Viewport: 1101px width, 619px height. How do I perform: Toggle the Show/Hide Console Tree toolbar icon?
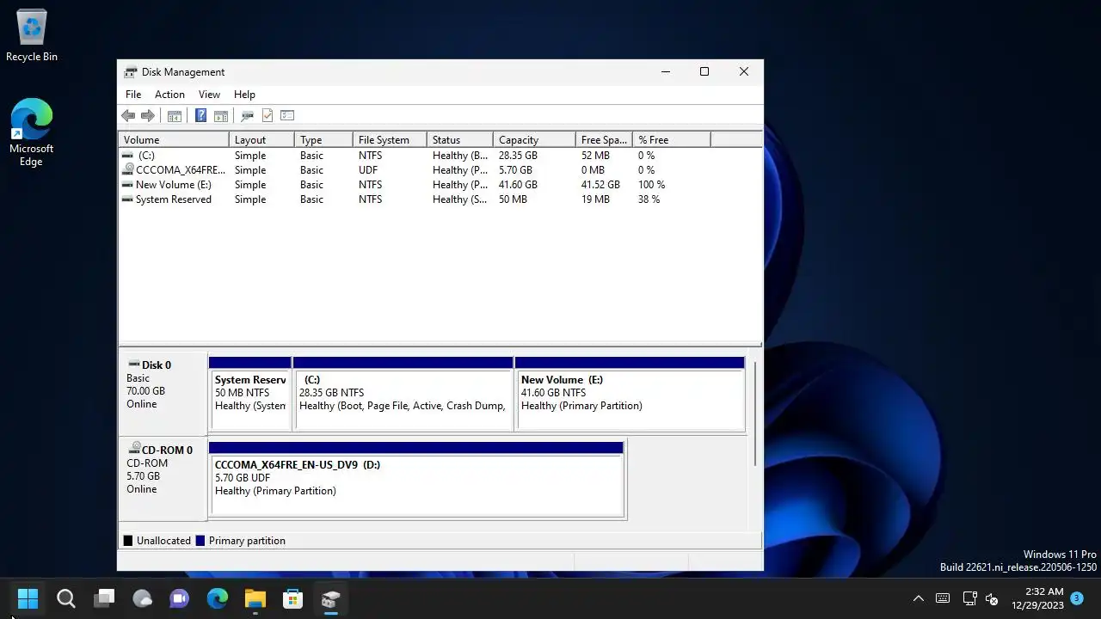175,116
